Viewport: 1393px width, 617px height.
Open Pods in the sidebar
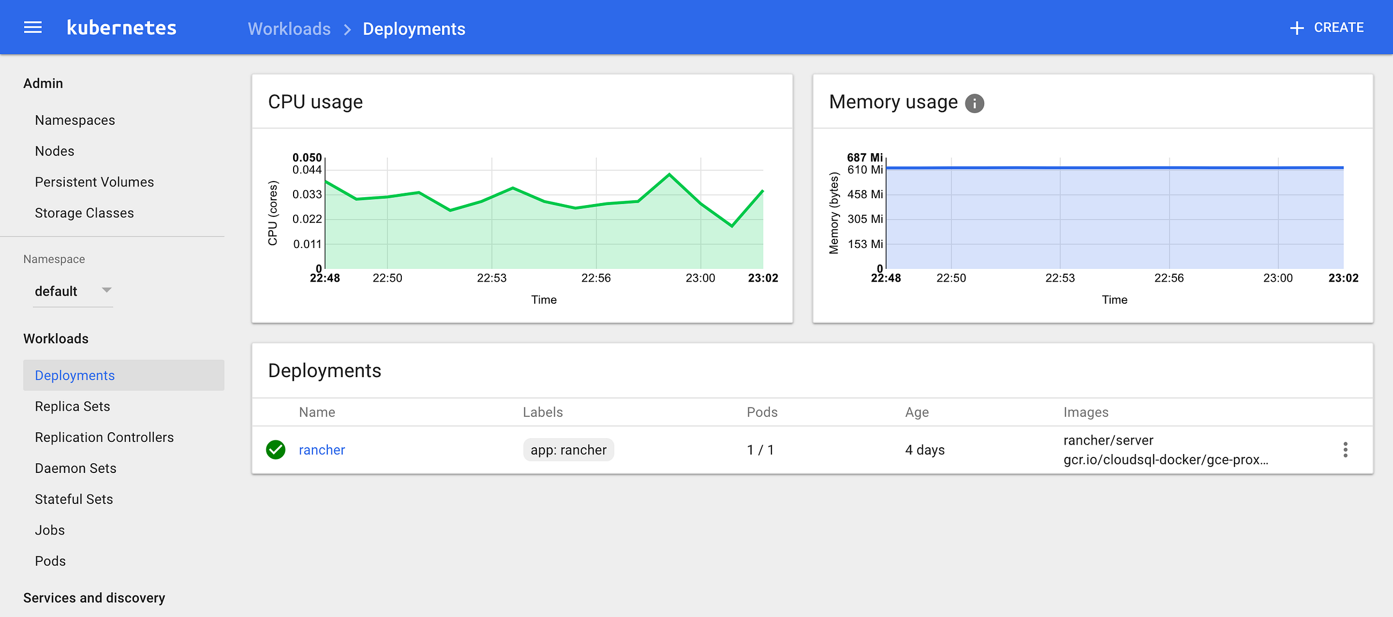click(x=50, y=561)
